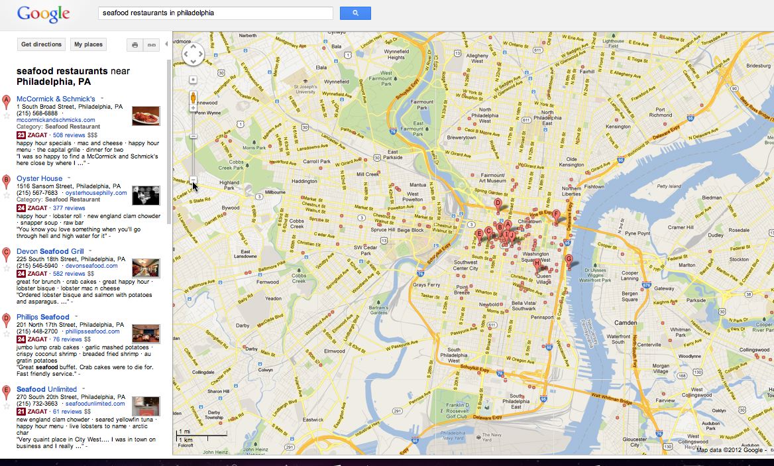Select the orange Street View pegman

pyautogui.click(x=193, y=97)
